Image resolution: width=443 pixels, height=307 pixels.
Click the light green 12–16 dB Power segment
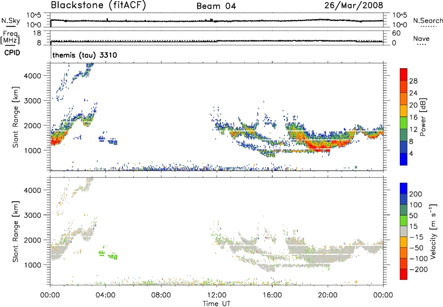tap(404, 122)
